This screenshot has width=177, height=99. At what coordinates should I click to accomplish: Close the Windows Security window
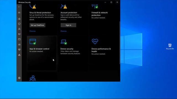click(117, 2)
